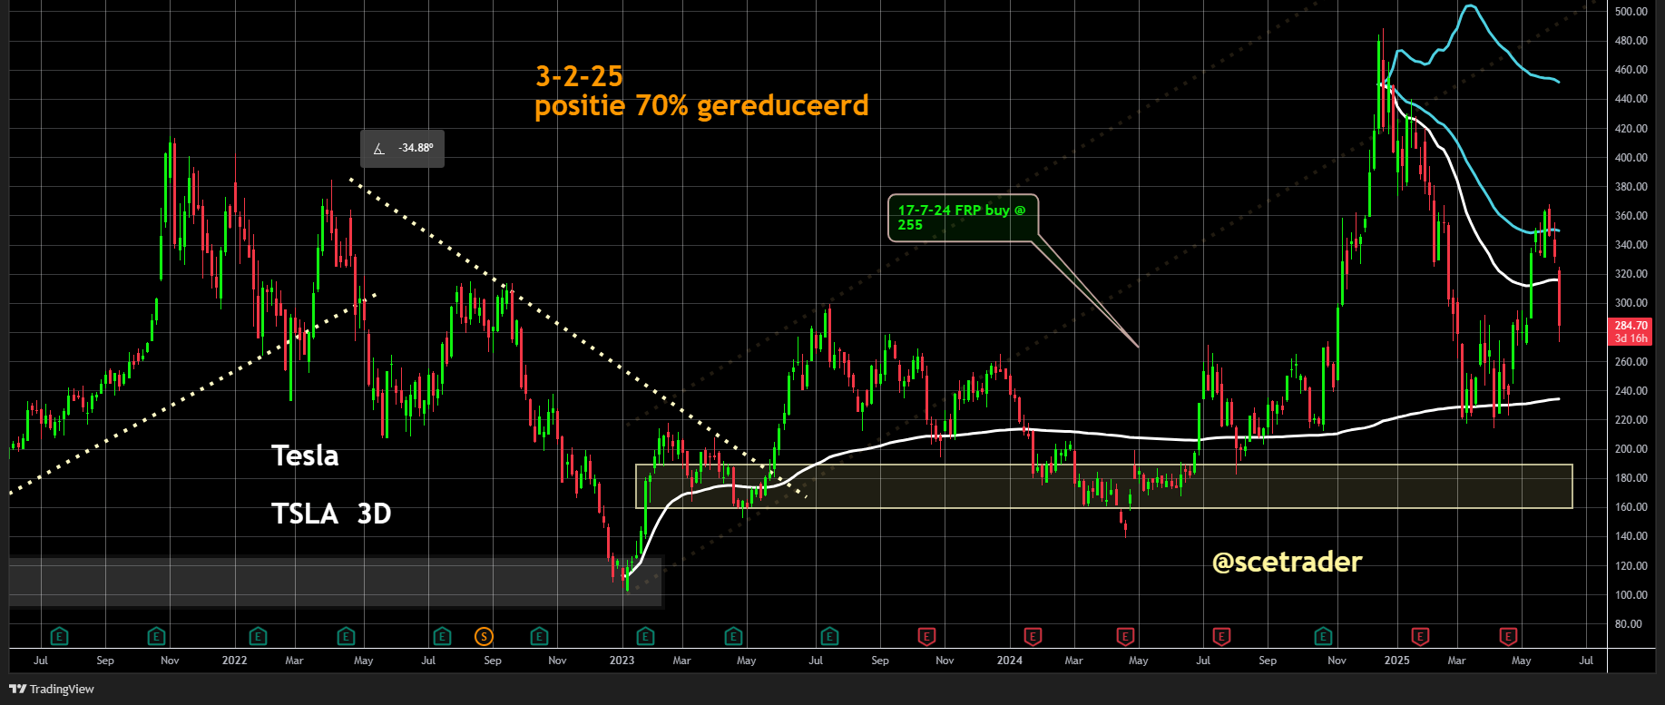Click the 2025 label on the time axis

pos(1396,661)
